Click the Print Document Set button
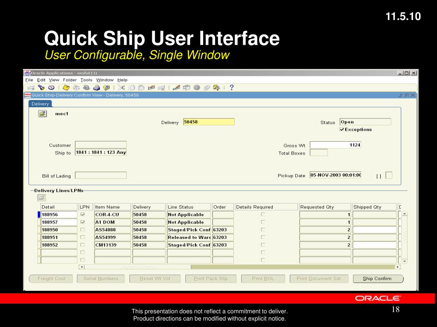The image size is (437, 327). point(319,278)
